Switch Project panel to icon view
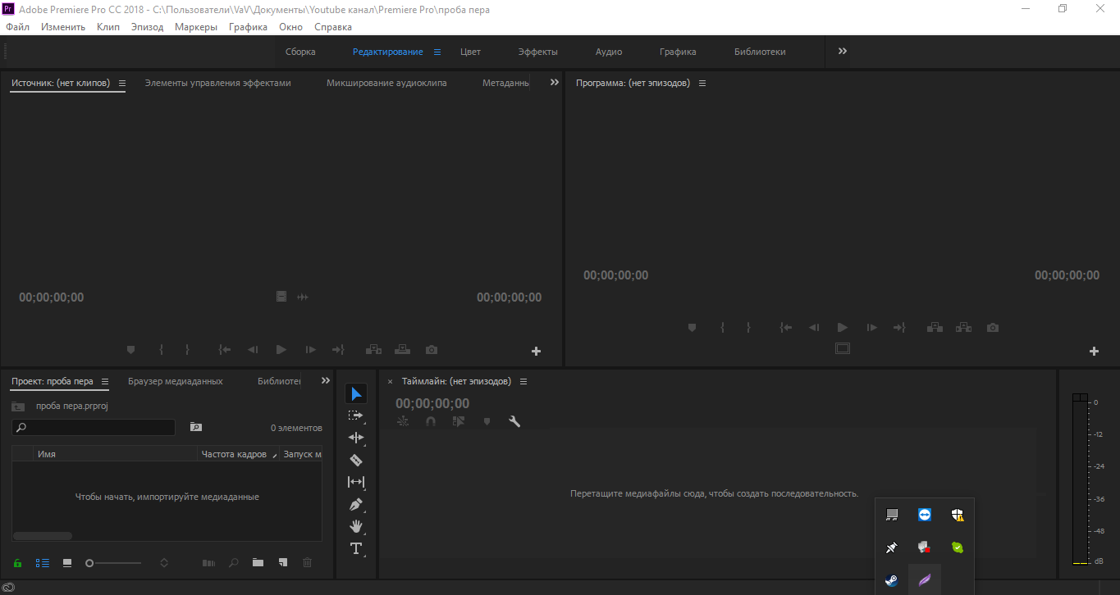This screenshot has width=1120, height=595. (x=67, y=563)
